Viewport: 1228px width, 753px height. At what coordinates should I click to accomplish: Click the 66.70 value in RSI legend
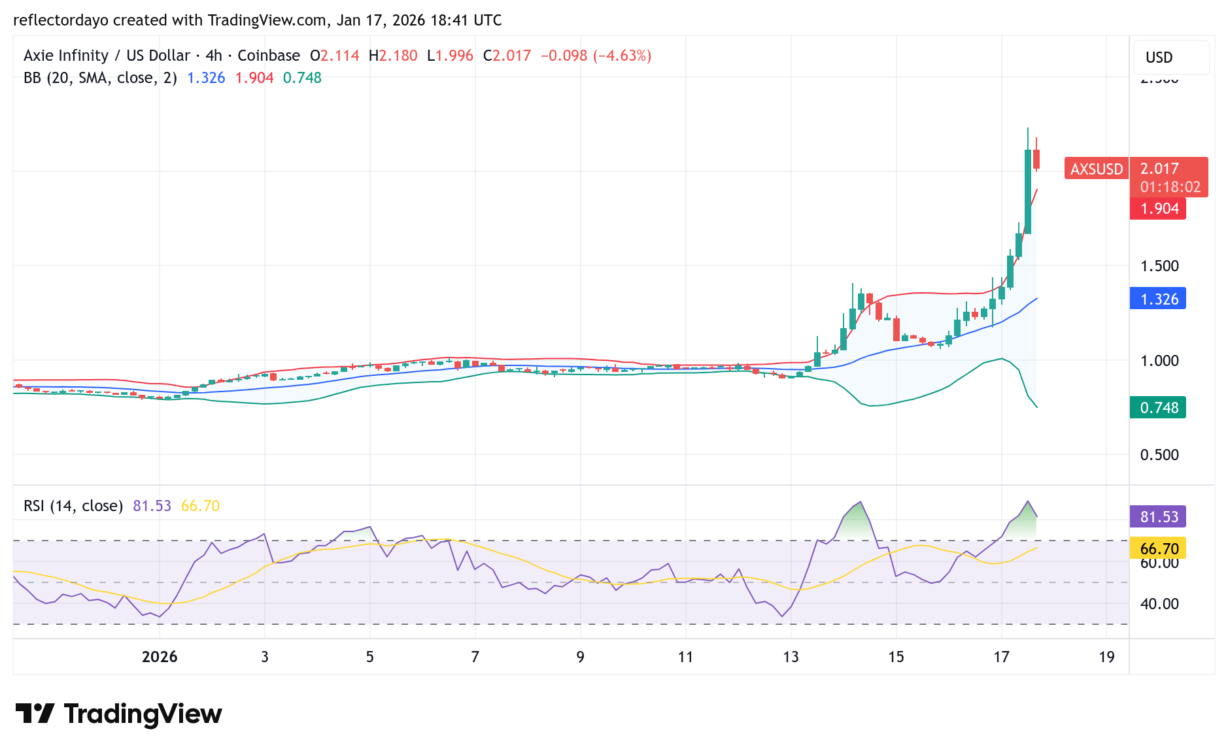(200, 506)
